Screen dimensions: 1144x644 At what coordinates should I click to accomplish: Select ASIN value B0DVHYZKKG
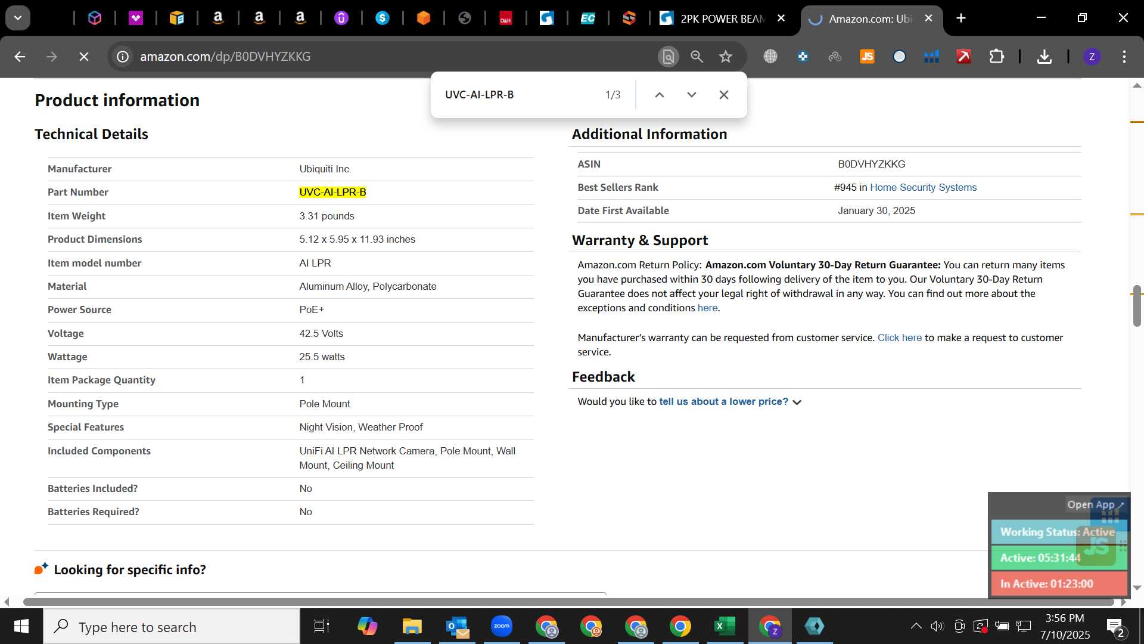[871, 164]
